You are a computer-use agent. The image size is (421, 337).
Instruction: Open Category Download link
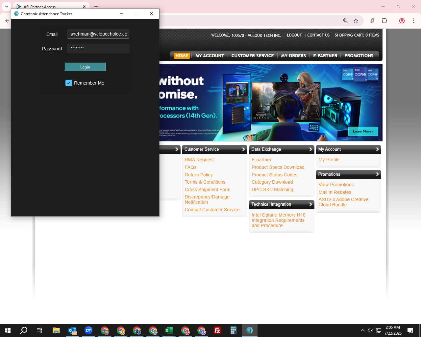click(272, 182)
